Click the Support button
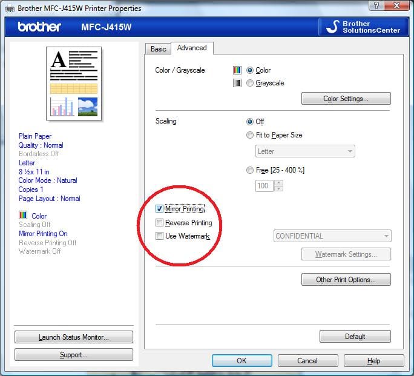The width and height of the screenshot is (414, 376). point(74,354)
